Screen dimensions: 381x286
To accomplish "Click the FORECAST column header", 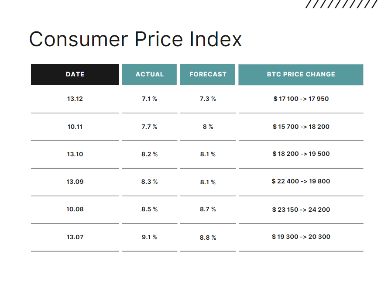I will 208,74.
